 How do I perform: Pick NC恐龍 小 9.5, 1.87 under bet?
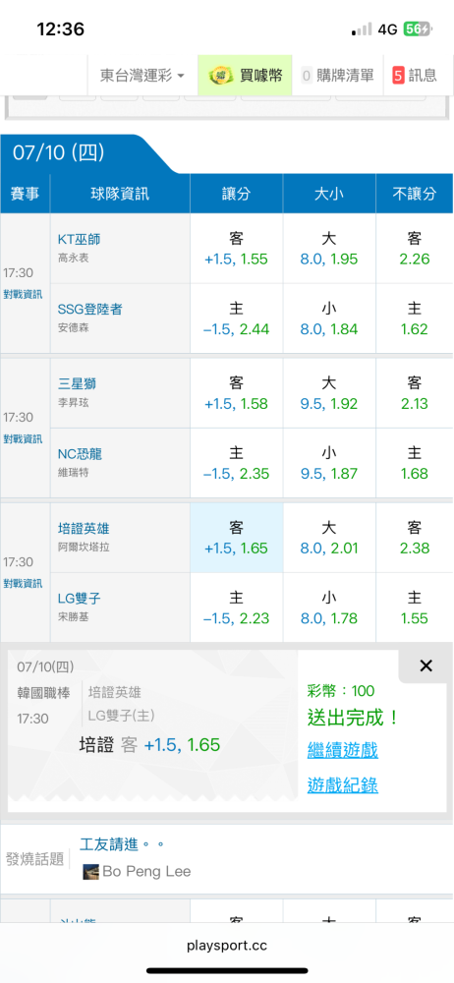click(329, 463)
